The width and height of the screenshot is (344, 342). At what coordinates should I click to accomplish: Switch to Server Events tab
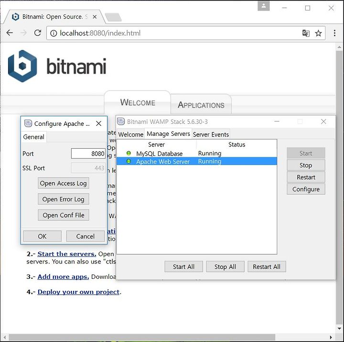tap(211, 134)
